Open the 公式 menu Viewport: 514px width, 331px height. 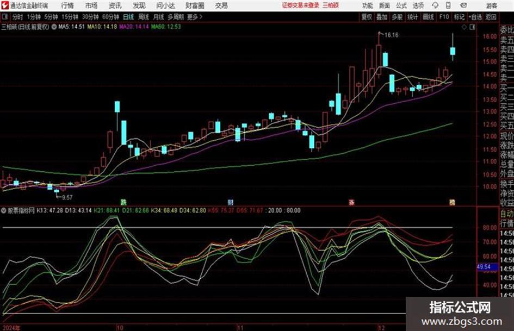point(401,5)
